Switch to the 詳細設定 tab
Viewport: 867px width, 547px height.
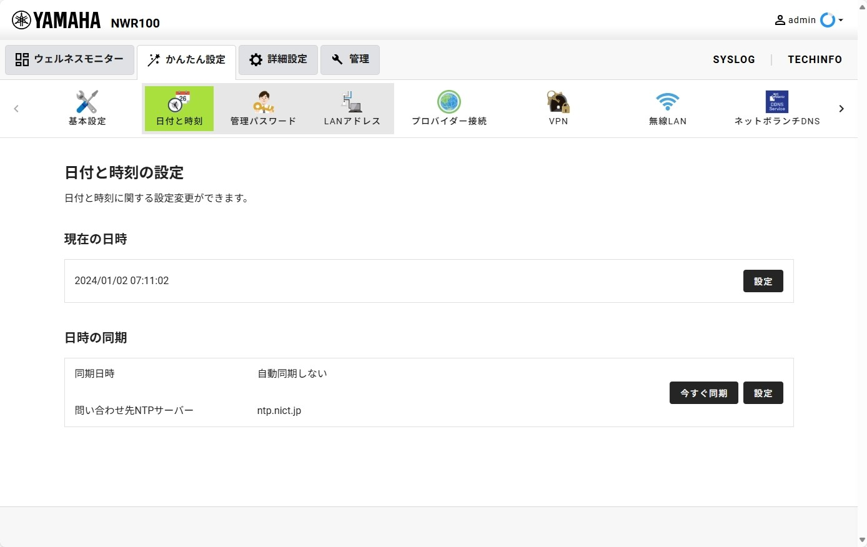pos(278,59)
